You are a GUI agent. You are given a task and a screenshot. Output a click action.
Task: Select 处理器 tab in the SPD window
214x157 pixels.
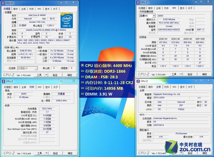pos(142,8)
